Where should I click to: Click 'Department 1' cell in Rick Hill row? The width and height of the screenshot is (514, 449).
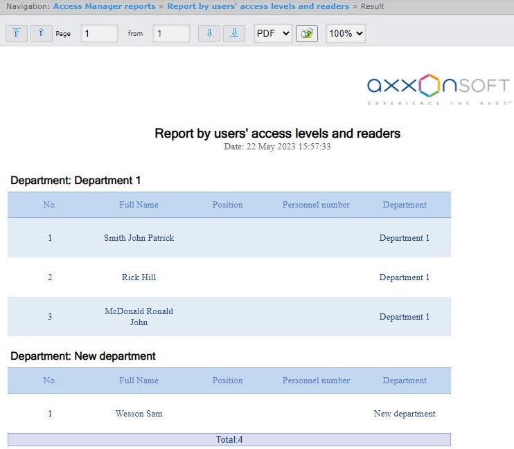tap(405, 277)
